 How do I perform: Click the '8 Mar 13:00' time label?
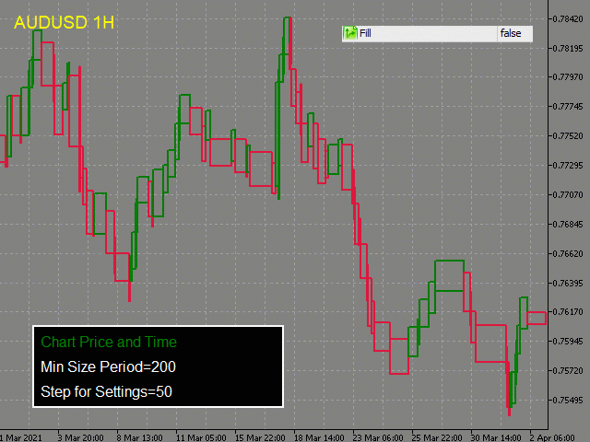point(139,438)
